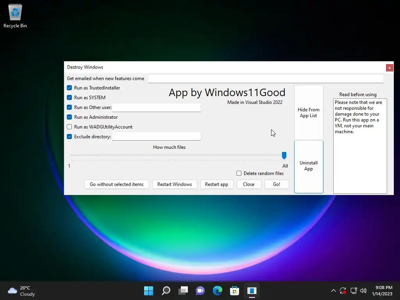Open Microsoft Store from taskbar
Image resolution: width=400 pixels, height=300 pixels.
[x=234, y=291]
